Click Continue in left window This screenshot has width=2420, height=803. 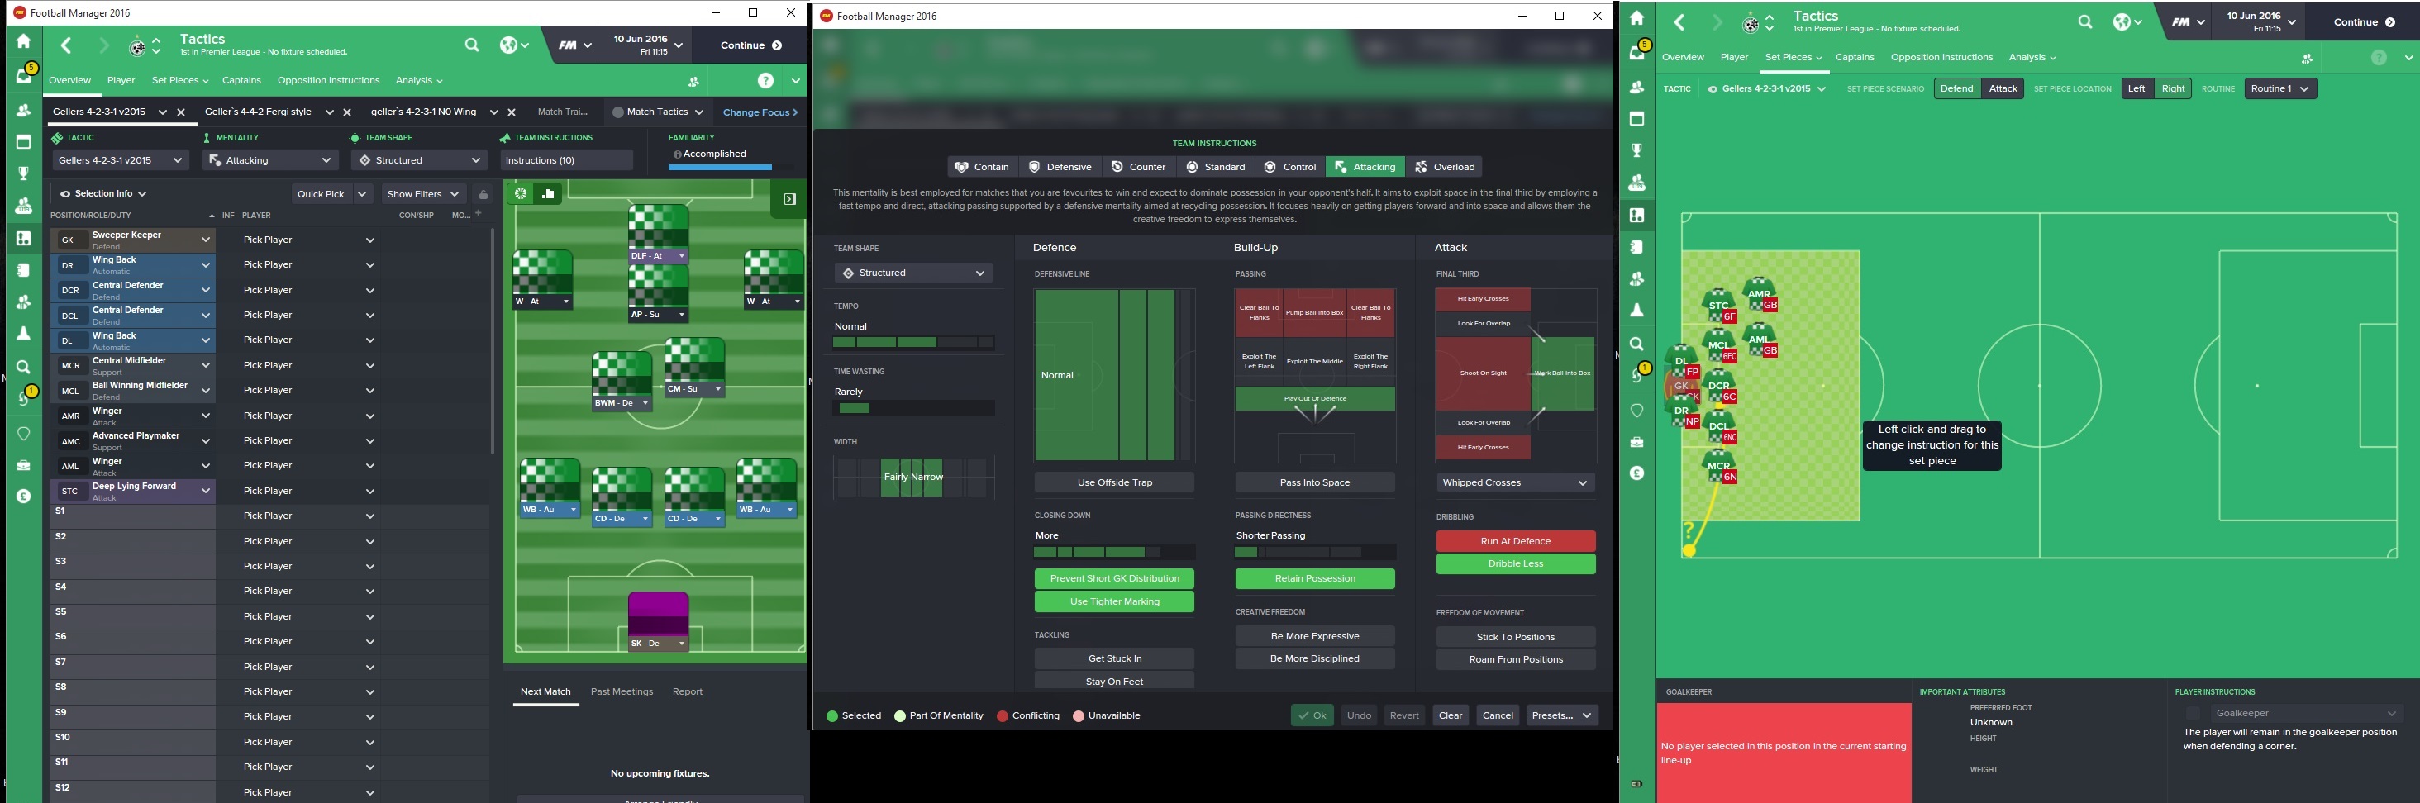click(750, 45)
